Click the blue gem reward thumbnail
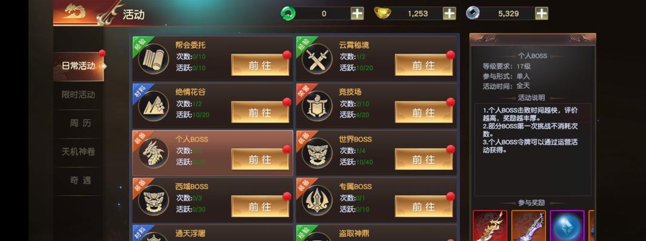Screen dimensions: 646x241 567,225
